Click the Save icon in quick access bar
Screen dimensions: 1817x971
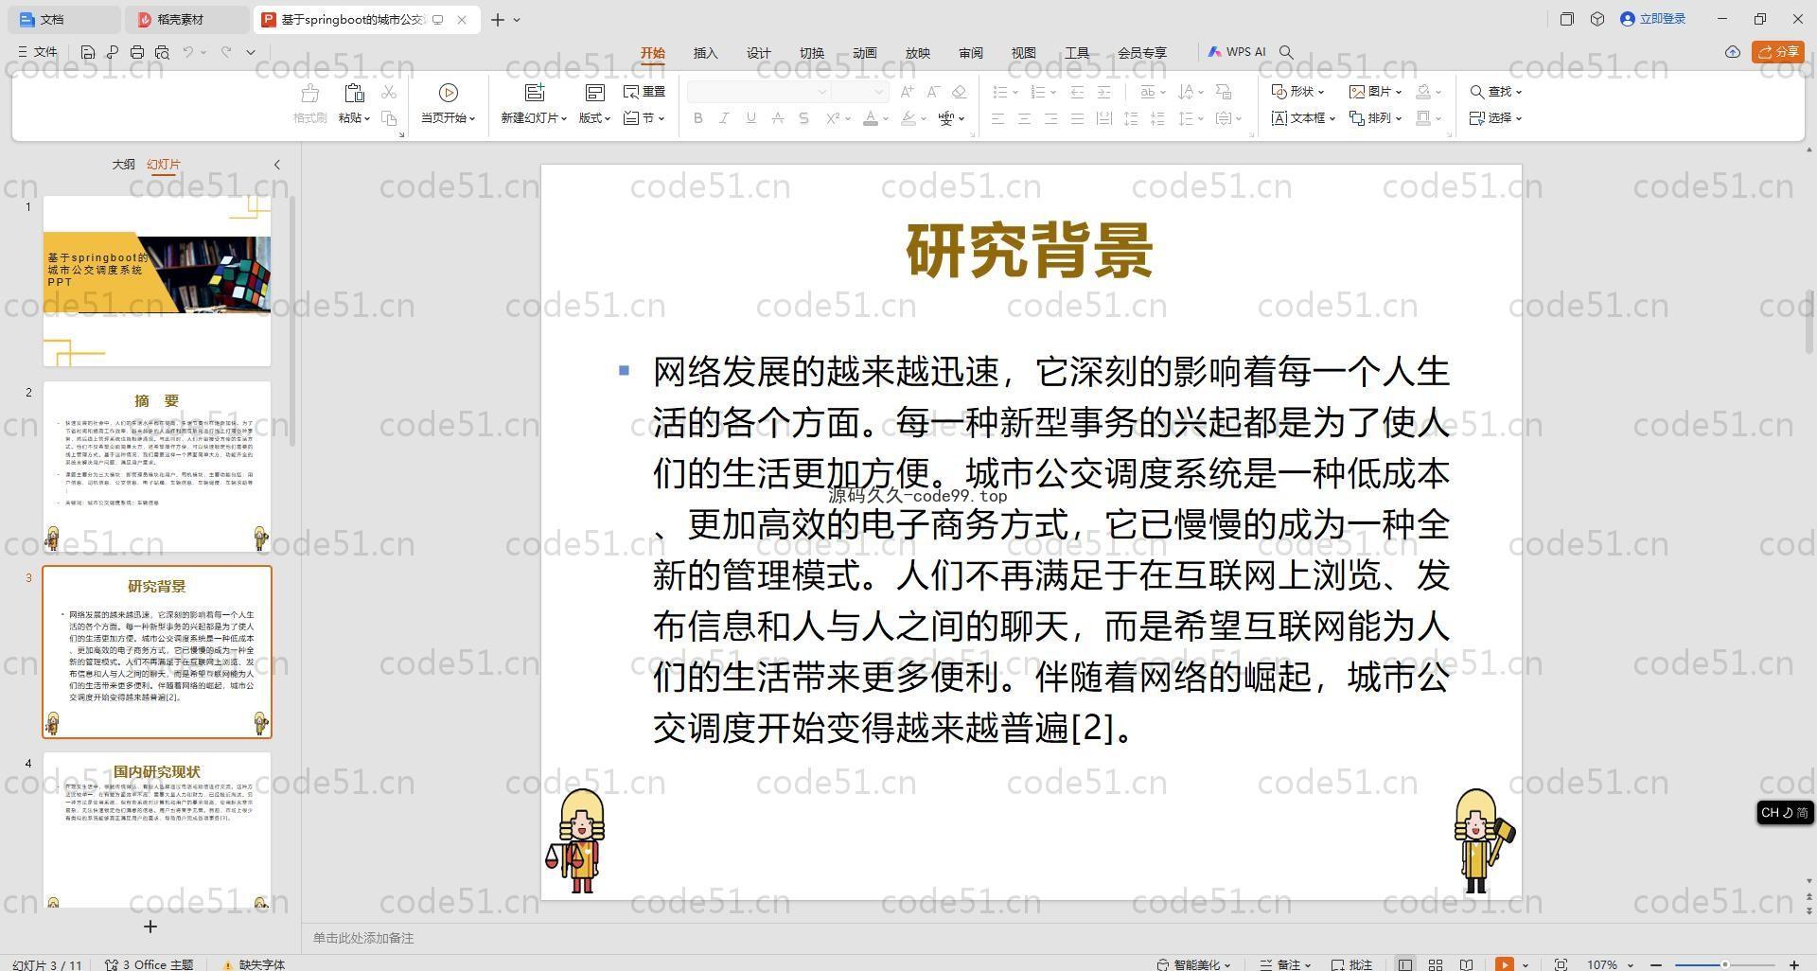click(x=87, y=52)
